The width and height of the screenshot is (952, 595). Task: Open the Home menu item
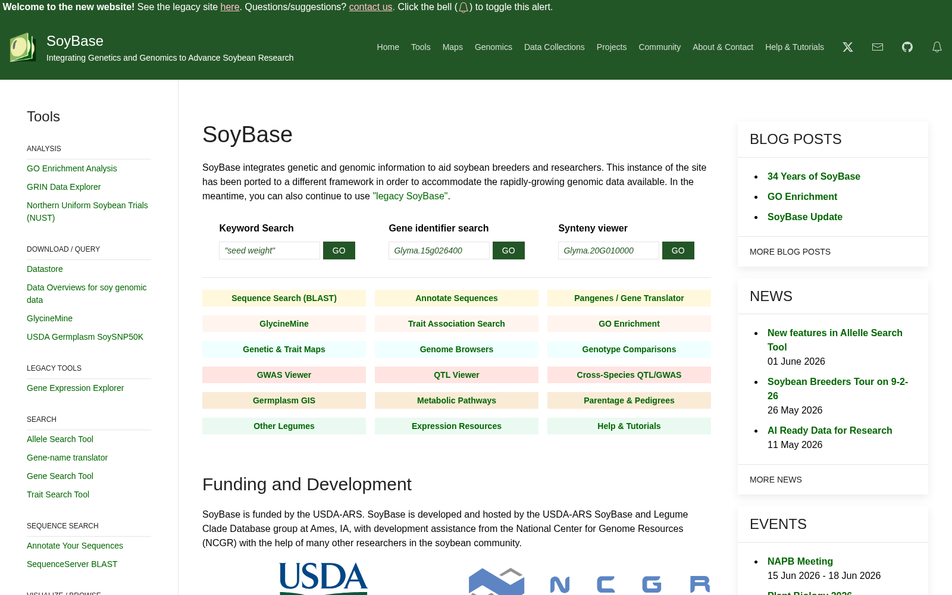(388, 47)
